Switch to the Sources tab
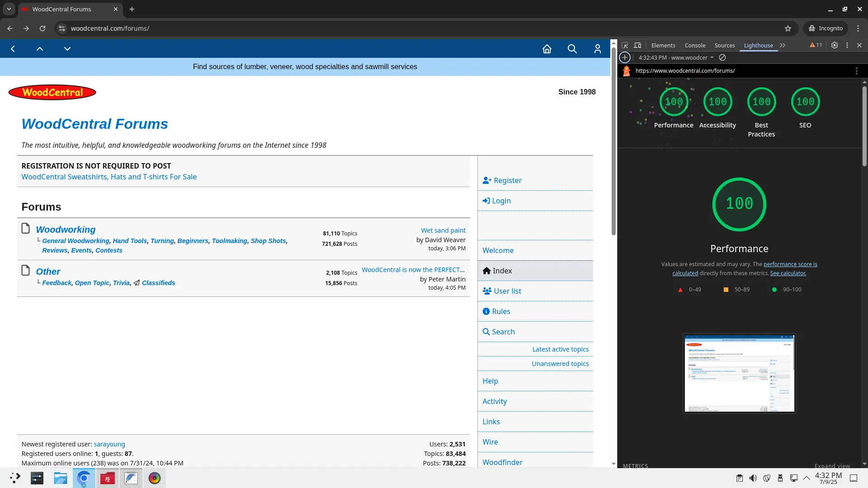 [x=725, y=45]
